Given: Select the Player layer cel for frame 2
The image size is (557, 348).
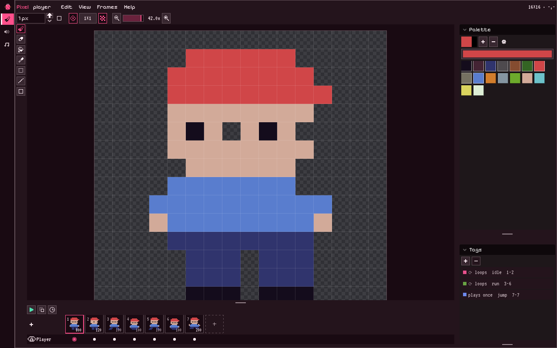Looking at the screenshot, I should point(94,339).
